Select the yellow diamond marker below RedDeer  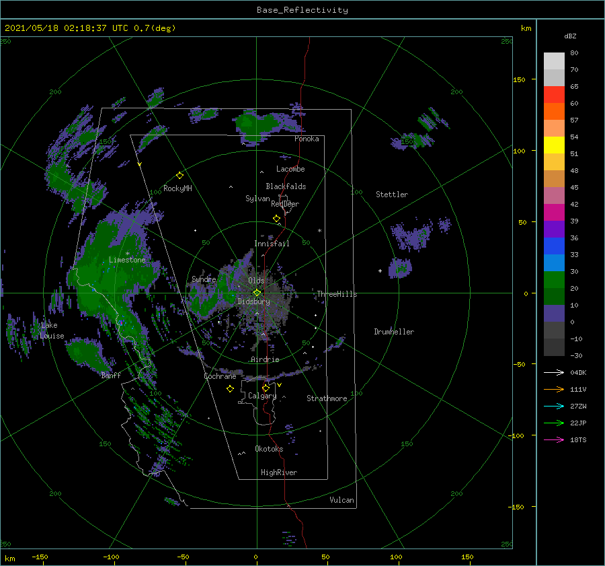[x=276, y=219]
